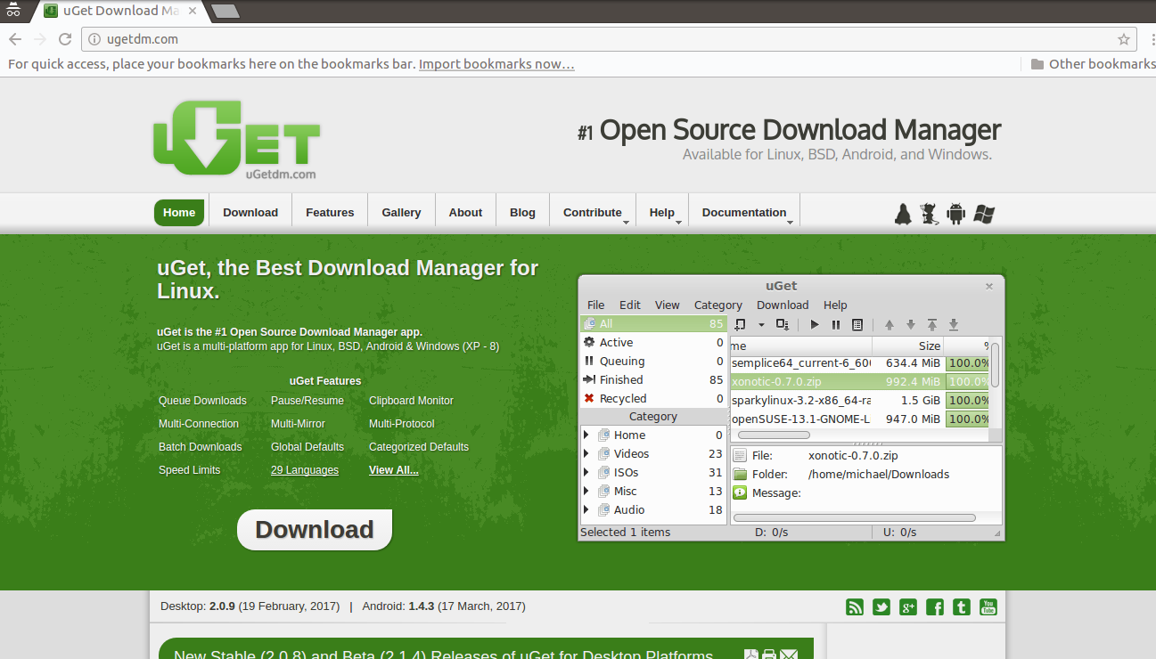This screenshot has width=1156, height=659.
Task: Open the About nav tab
Action: pyautogui.click(x=465, y=213)
